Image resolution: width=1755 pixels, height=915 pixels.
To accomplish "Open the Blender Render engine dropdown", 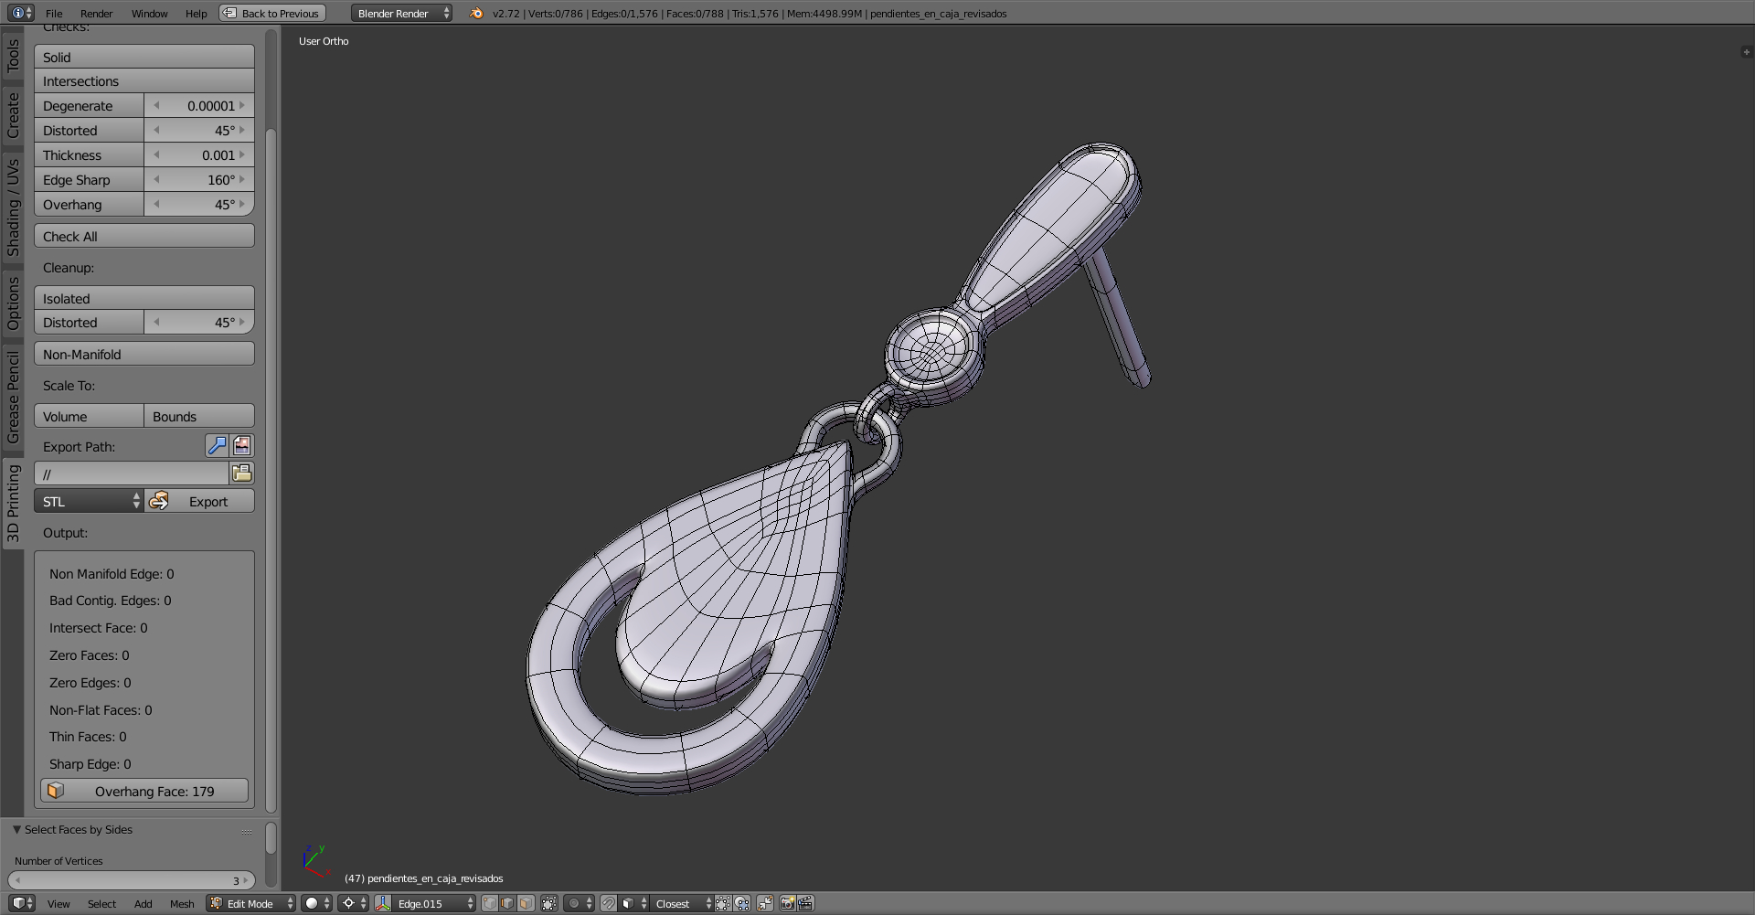I will point(402,13).
